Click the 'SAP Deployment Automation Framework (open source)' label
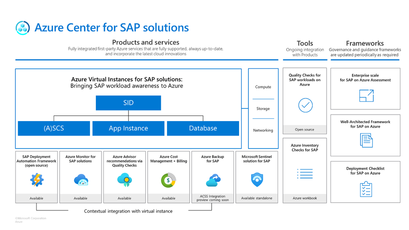The width and height of the screenshot is (409, 230). click(x=36, y=161)
